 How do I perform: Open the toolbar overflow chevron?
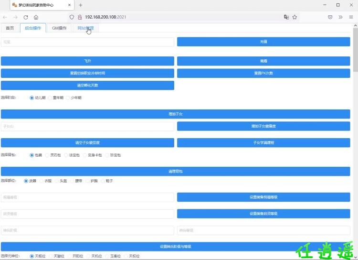[340, 17]
